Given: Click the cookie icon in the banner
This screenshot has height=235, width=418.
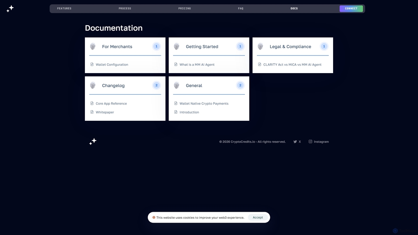Looking at the screenshot, I should [154, 217].
